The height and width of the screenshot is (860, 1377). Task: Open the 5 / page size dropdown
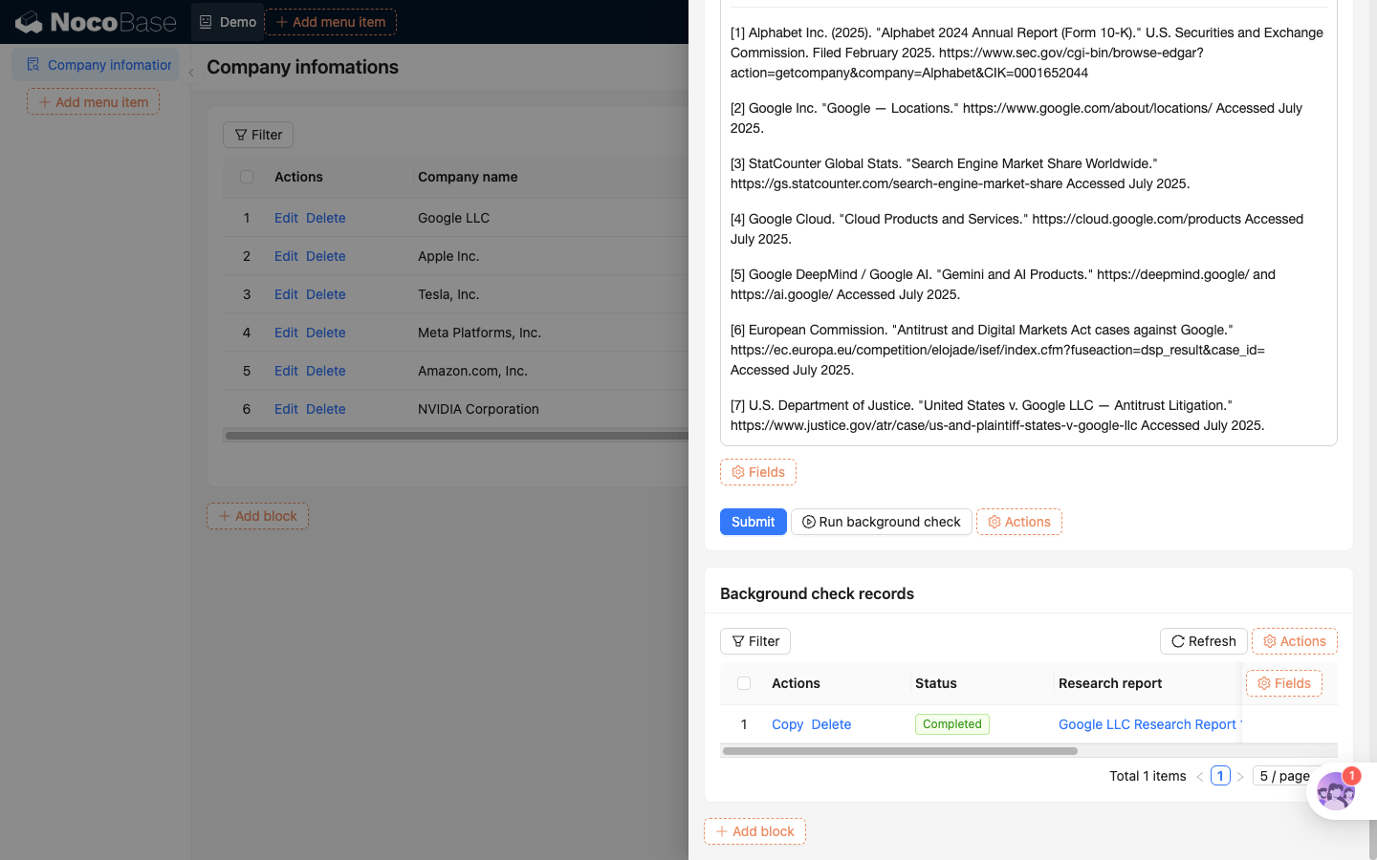[x=1285, y=776]
